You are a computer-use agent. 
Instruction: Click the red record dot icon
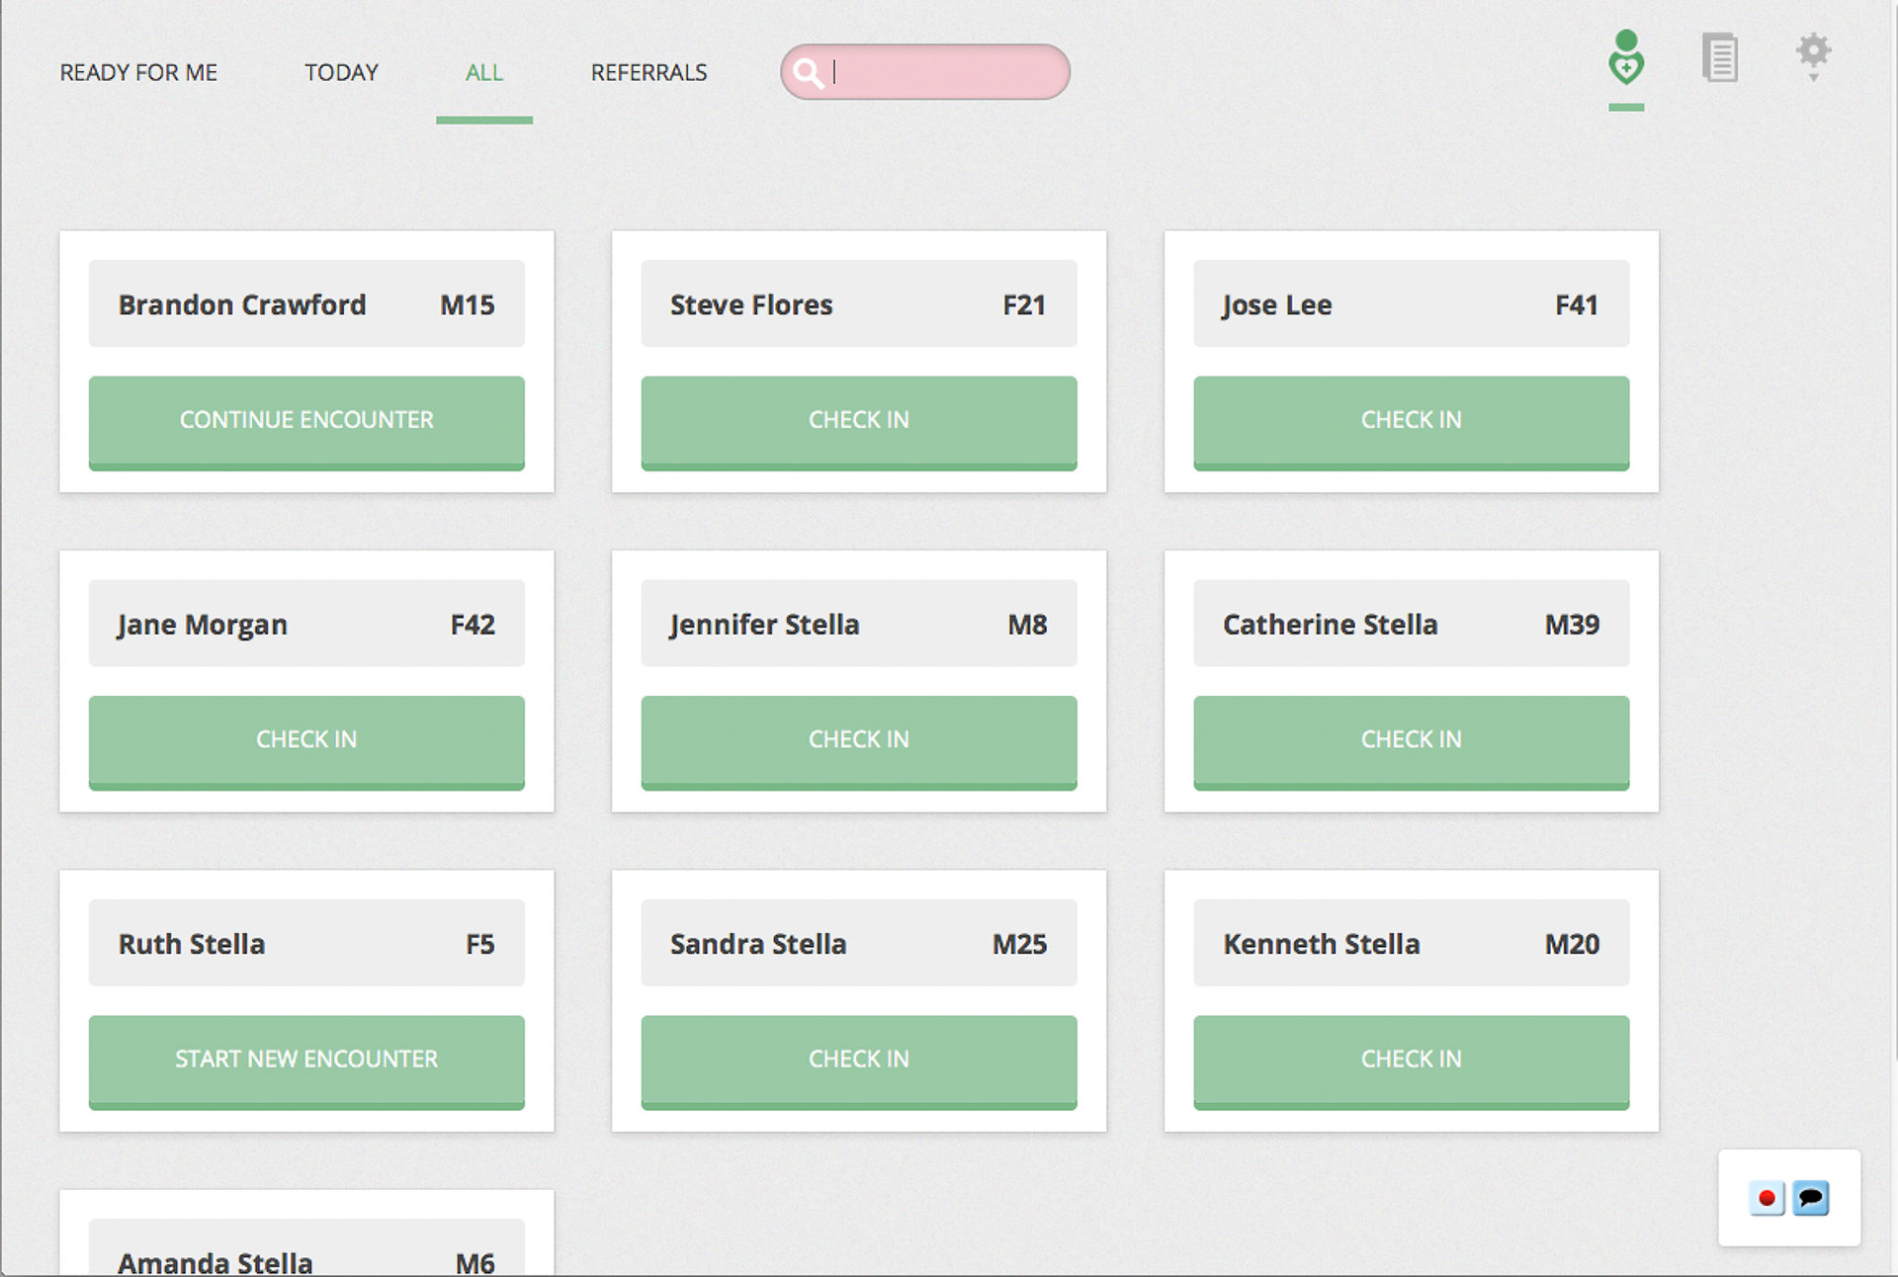(x=1767, y=1198)
